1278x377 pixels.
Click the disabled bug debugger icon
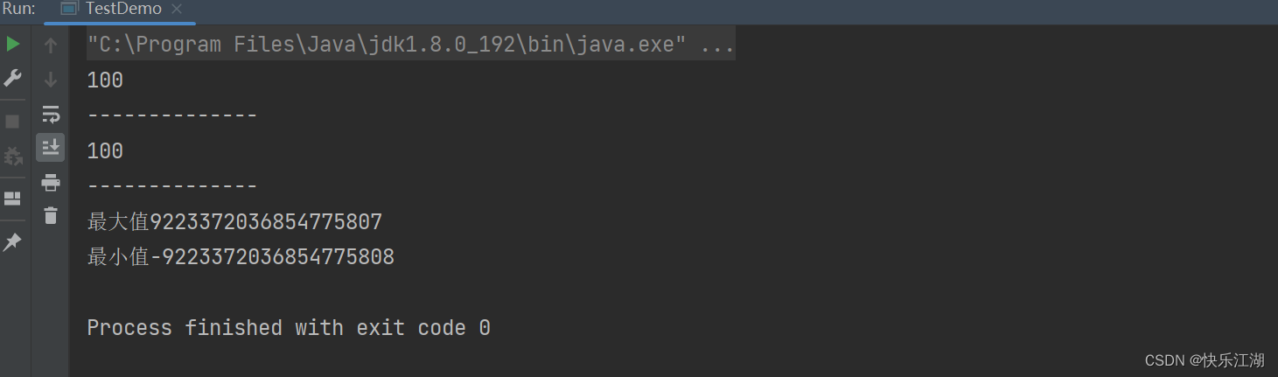pyautogui.click(x=12, y=157)
